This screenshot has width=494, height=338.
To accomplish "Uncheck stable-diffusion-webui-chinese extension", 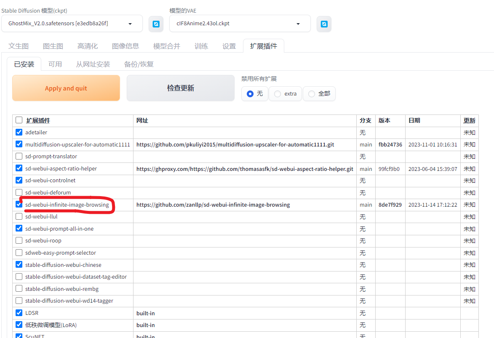I will click(x=19, y=265).
